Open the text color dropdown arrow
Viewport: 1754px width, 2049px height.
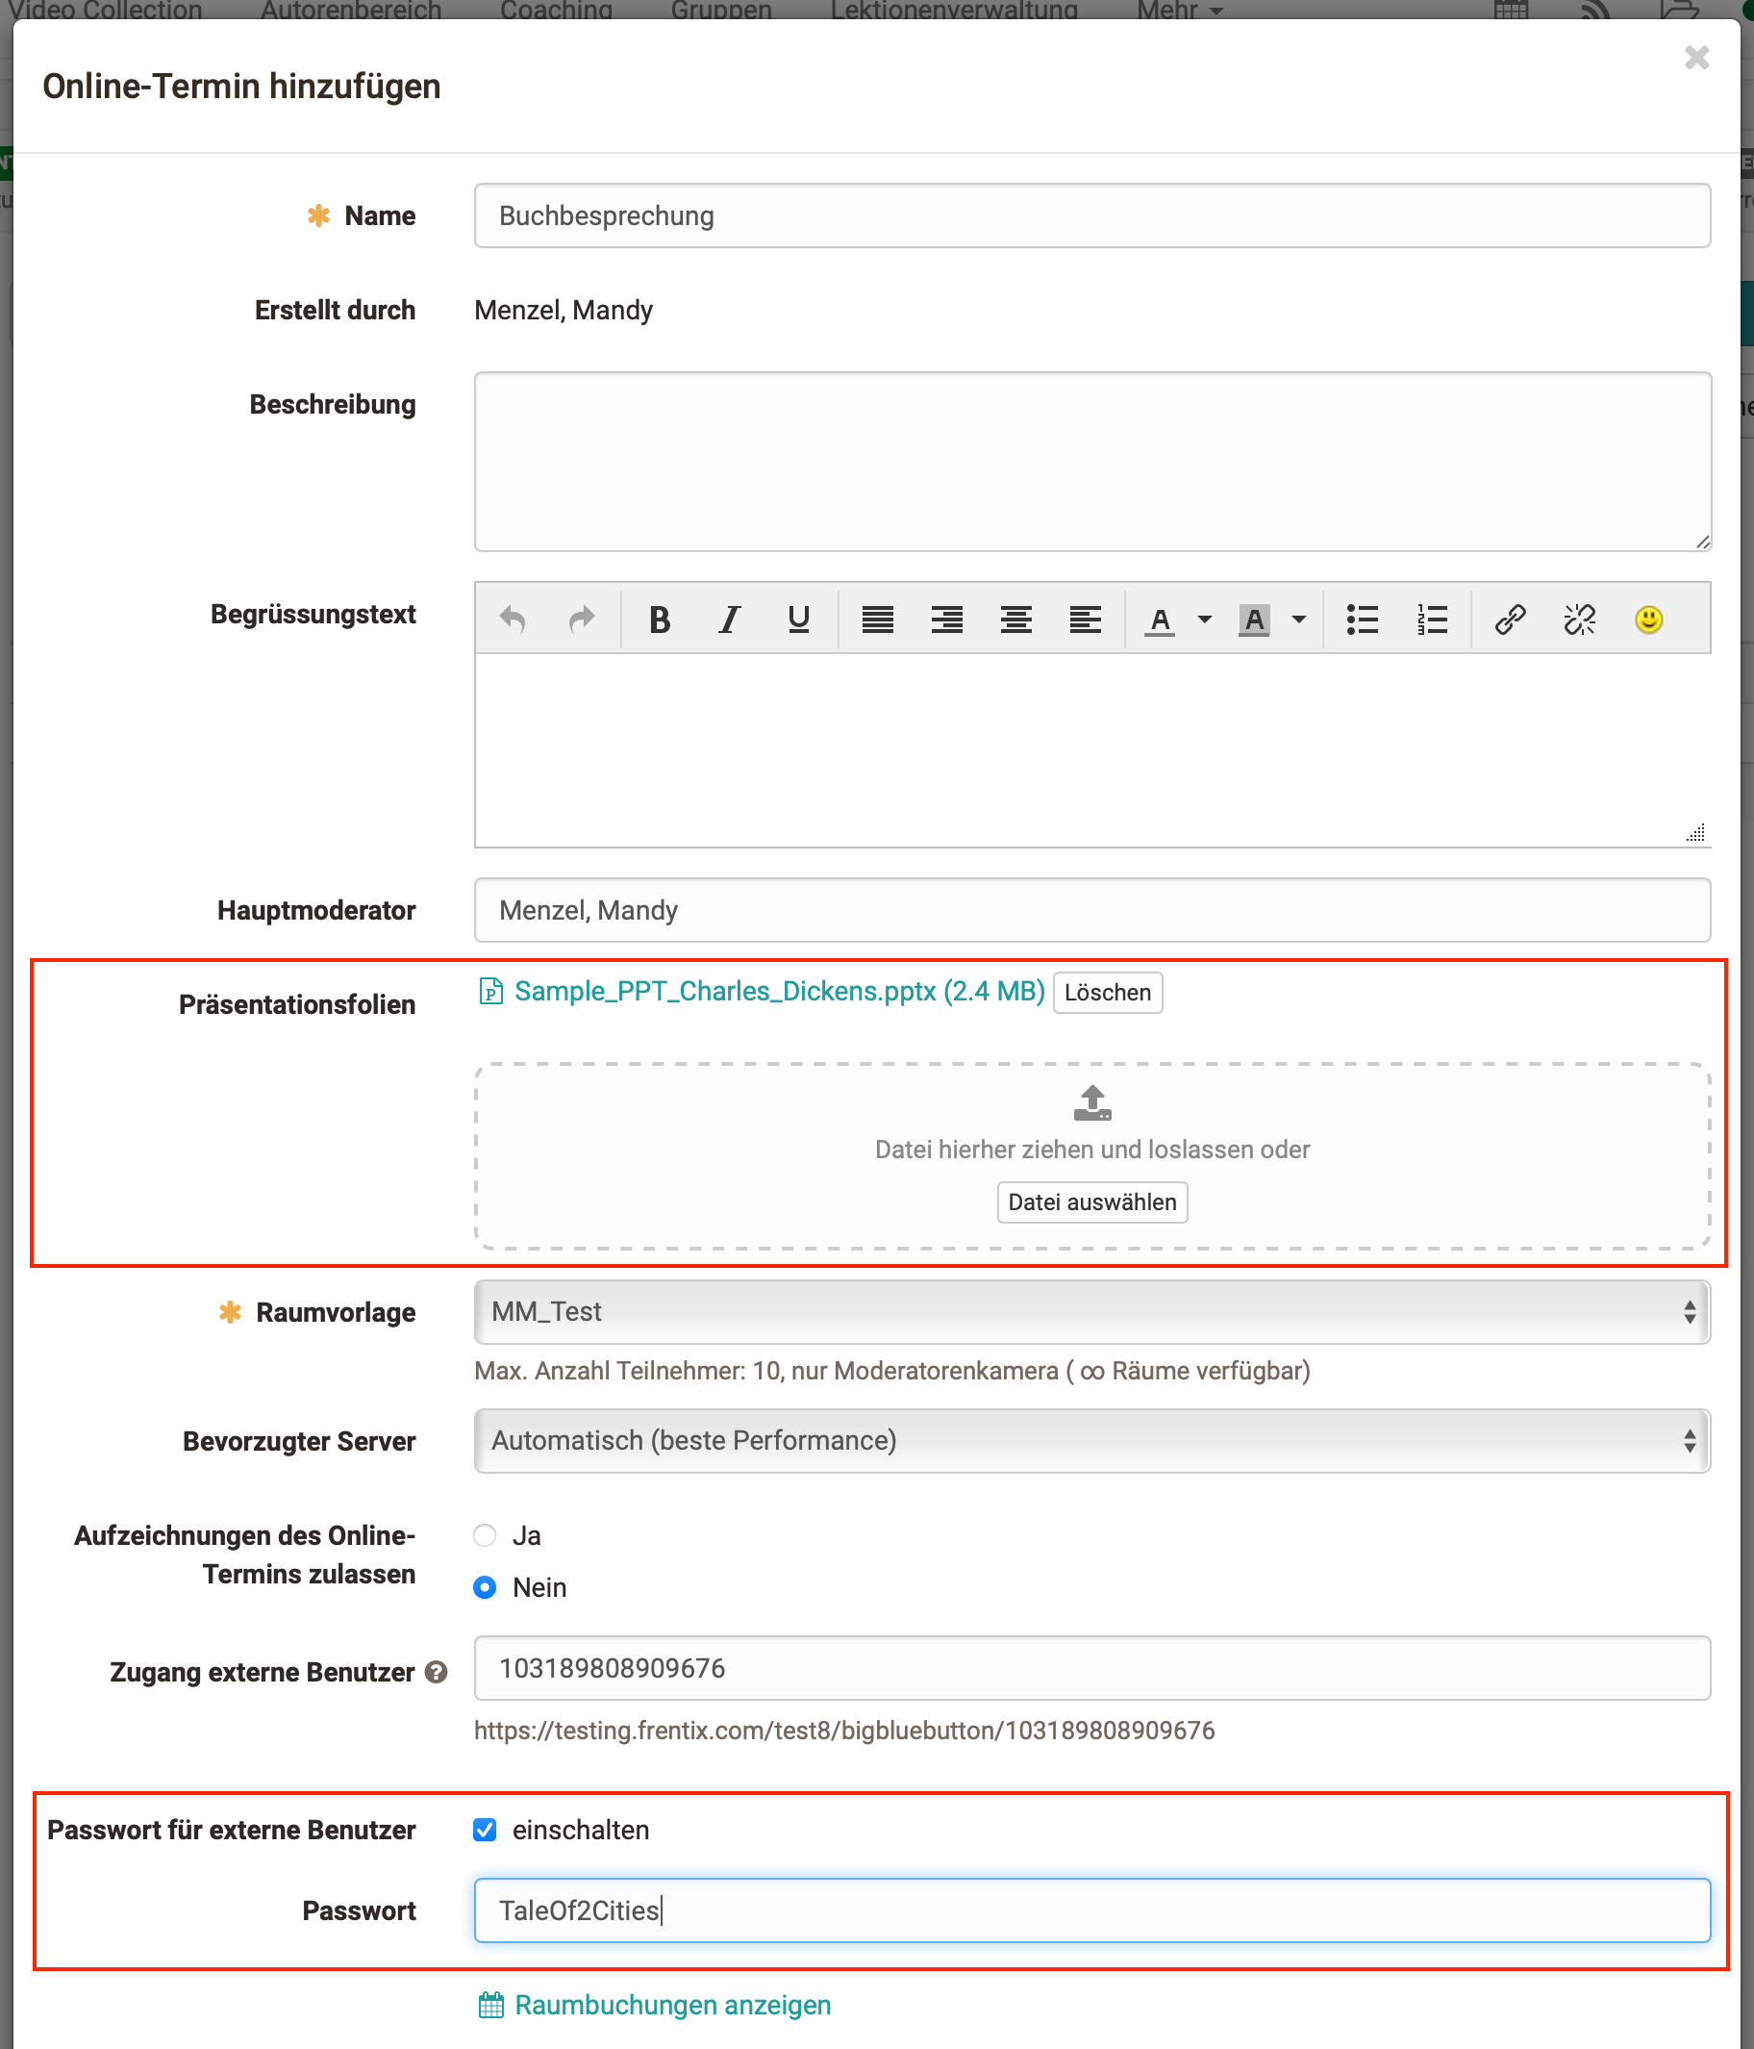coord(1204,620)
